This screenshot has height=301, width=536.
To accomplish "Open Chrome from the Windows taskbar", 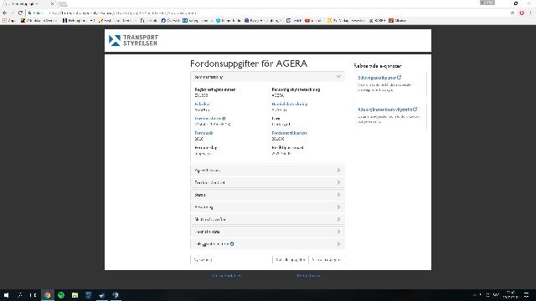I will point(47,295).
